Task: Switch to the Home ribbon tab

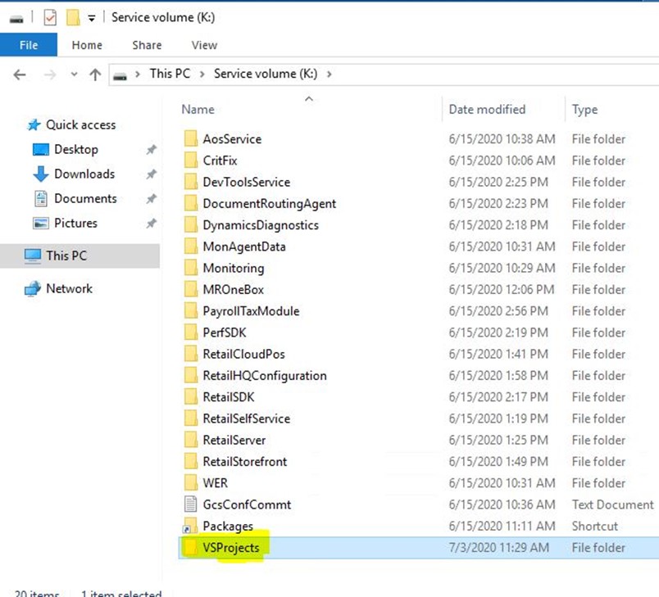Action: 87,45
